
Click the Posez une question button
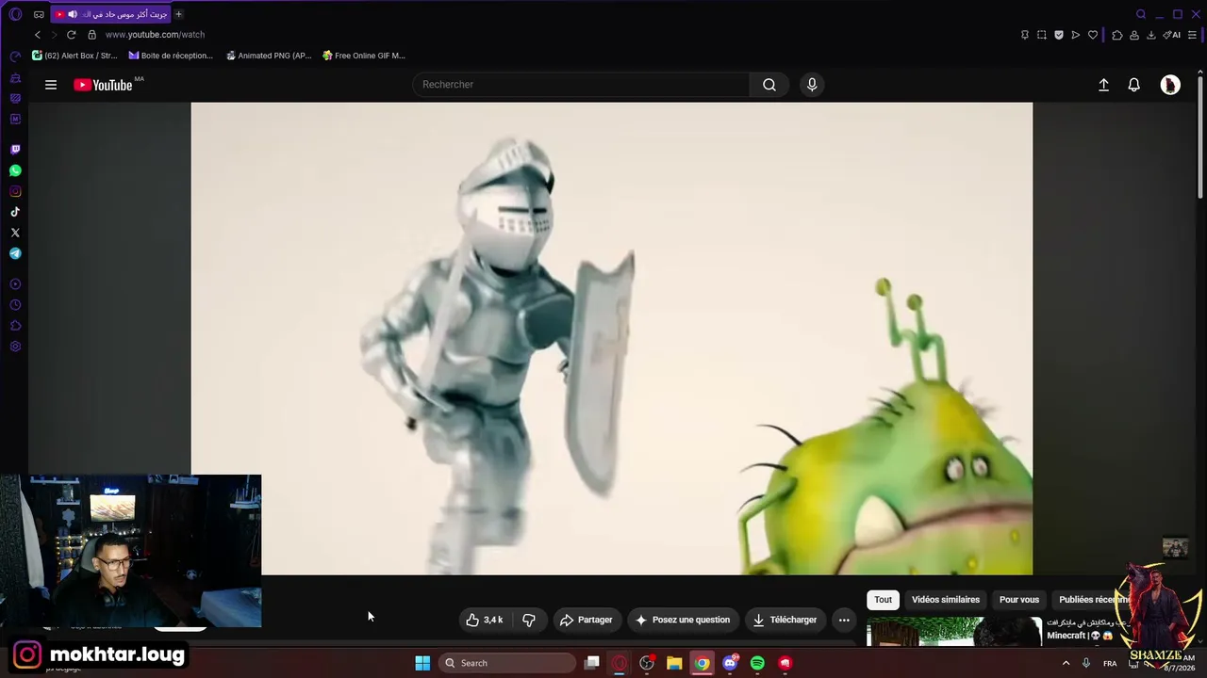point(683,620)
